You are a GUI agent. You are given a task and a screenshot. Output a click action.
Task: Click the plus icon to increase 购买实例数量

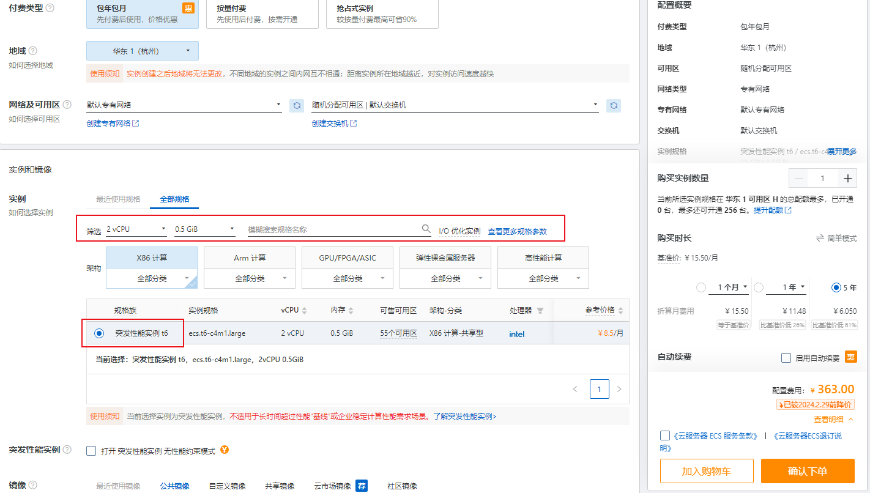point(847,178)
